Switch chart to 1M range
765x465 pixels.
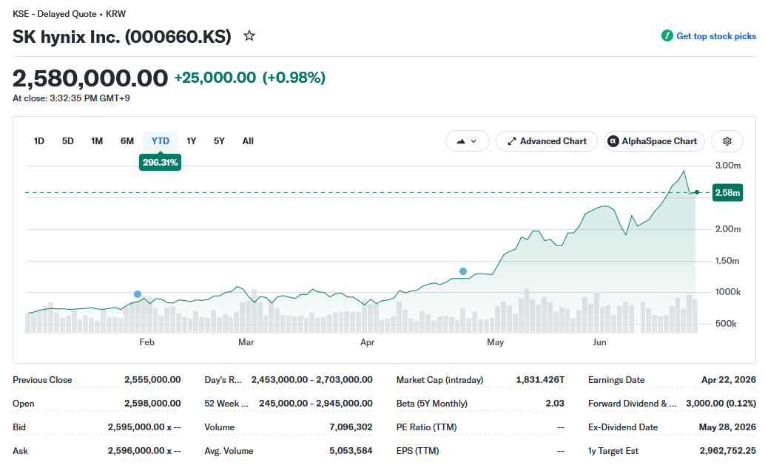(x=97, y=141)
